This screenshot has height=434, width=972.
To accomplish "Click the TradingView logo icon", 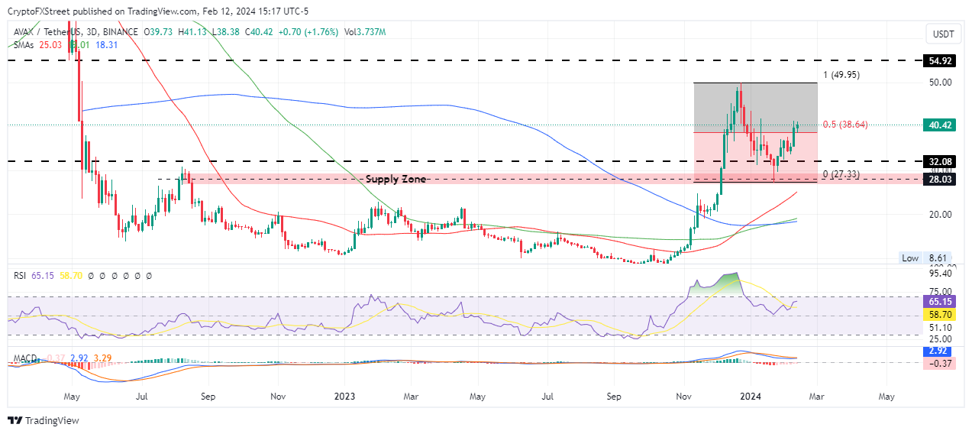I will click(15, 420).
